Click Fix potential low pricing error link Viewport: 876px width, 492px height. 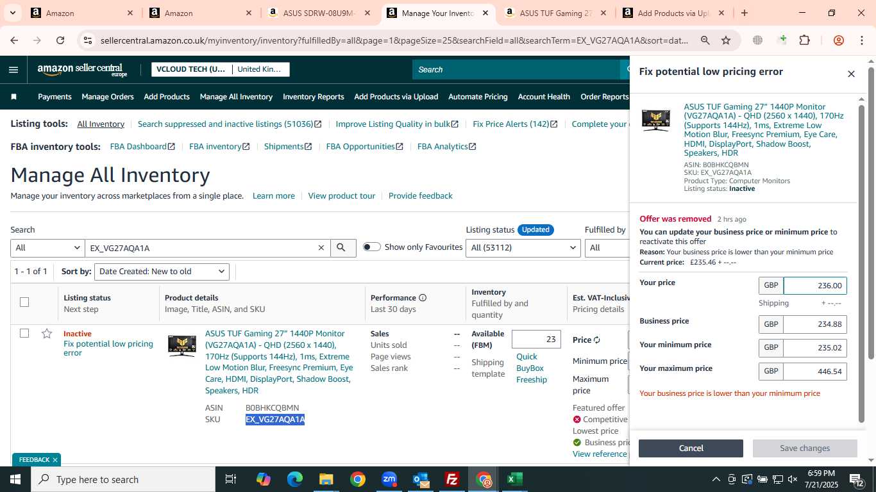click(x=108, y=348)
